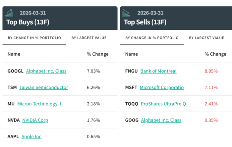Open the Micron Technology link
This screenshot has width=232, height=147.
click(x=39, y=104)
